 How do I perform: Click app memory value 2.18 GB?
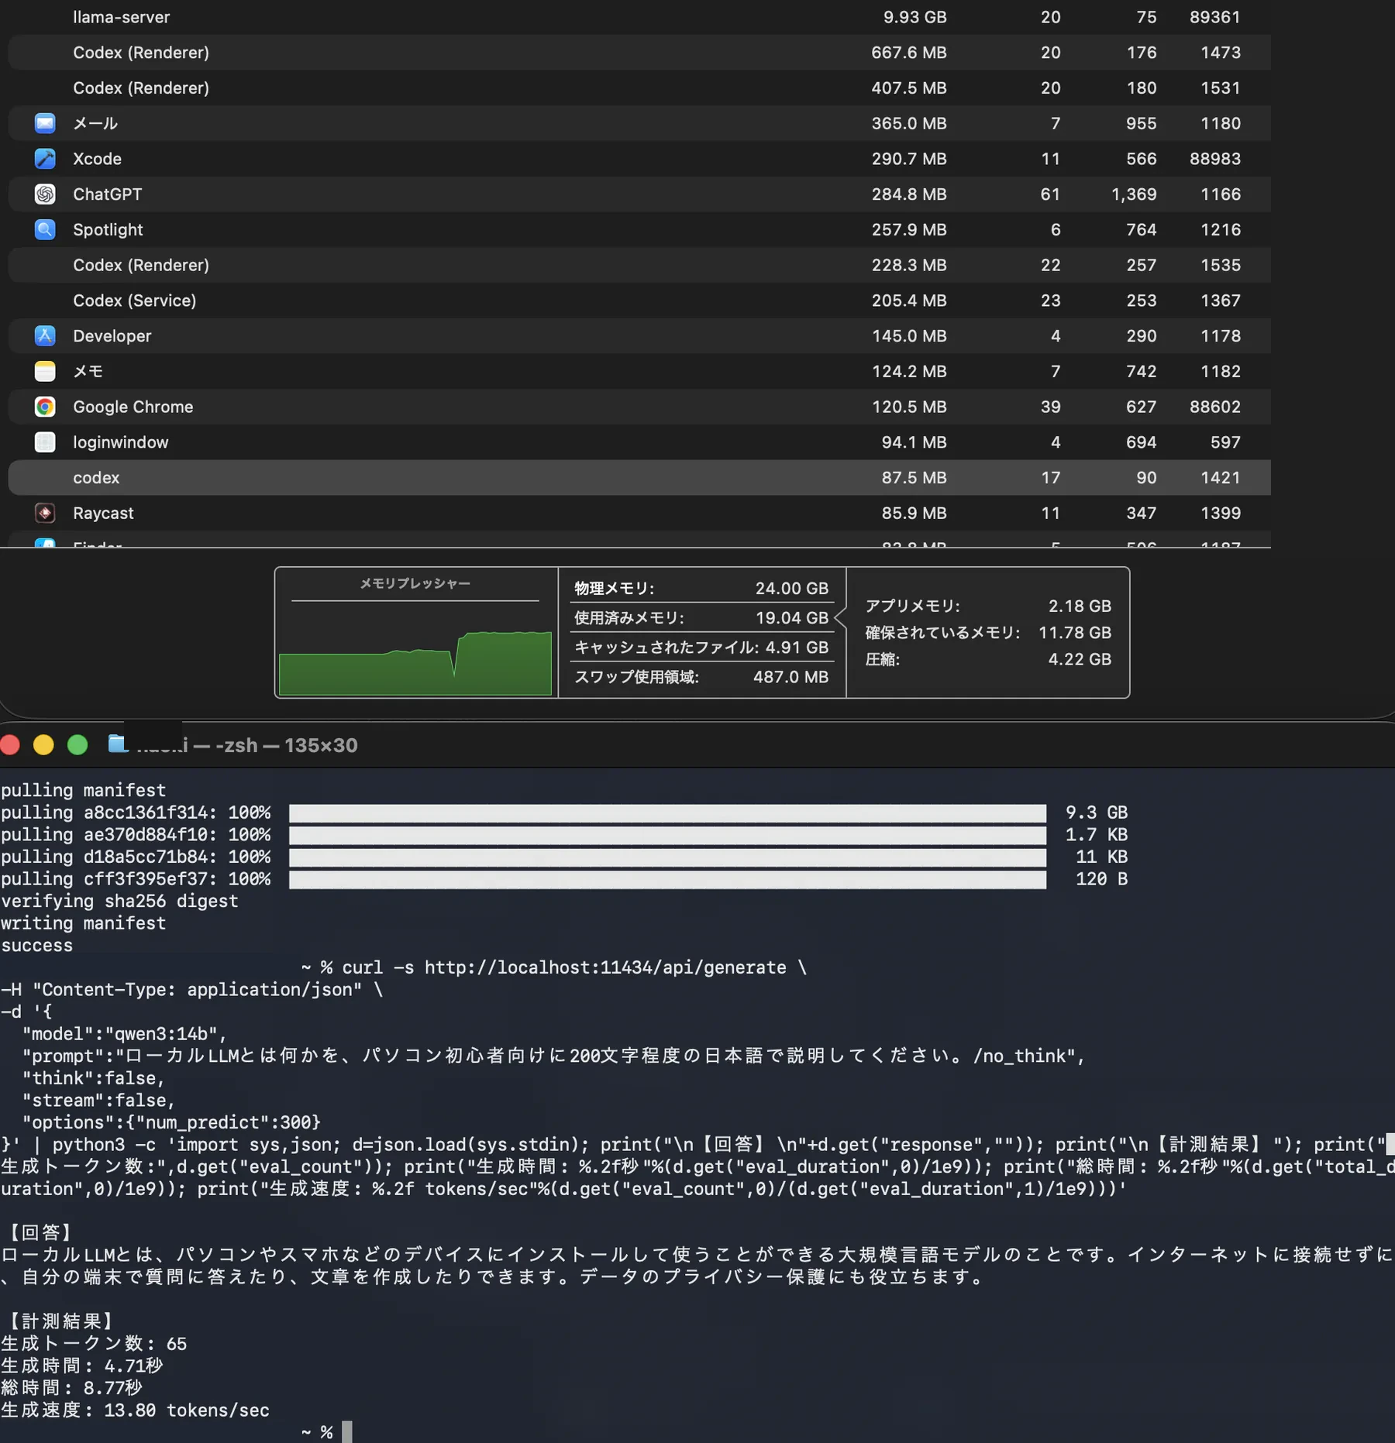(x=1080, y=606)
